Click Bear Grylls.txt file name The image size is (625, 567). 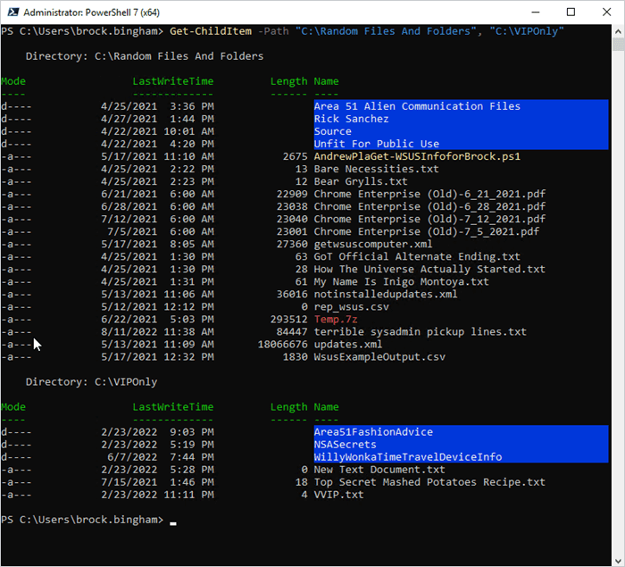[x=361, y=181]
